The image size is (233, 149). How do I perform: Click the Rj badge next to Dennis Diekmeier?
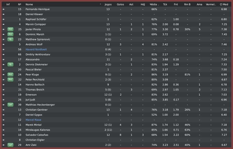click(x=10, y=65)
